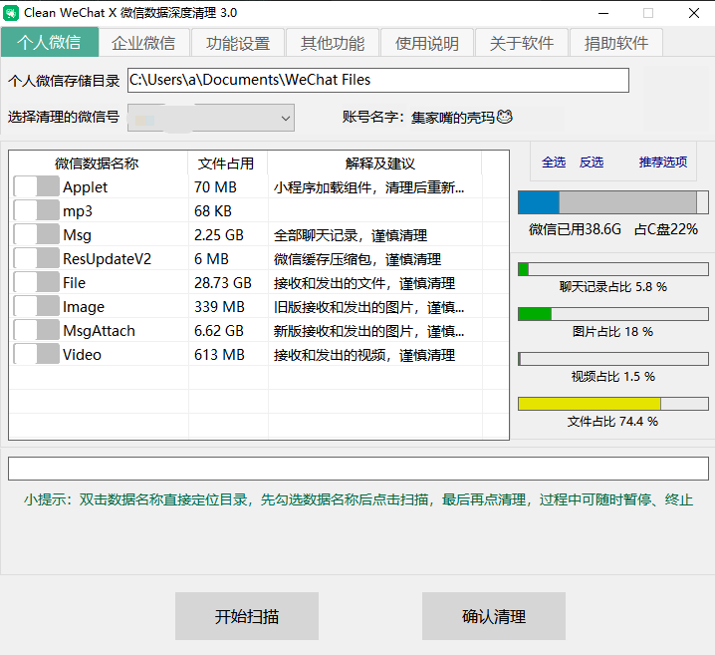715x655 pixels.
Task: Click the 旧版接收和发出的图片 description cell
Action: (x=368, y=307)
